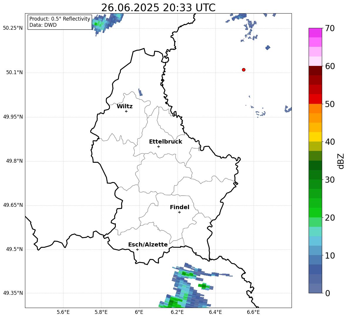Screen dimensions: 348x318
Task: Click the 49.35°N latitude label
Action: point(13,293)
